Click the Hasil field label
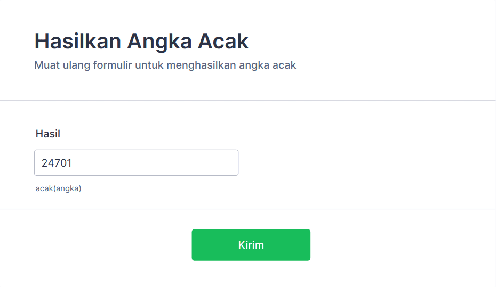 (48, 134)
